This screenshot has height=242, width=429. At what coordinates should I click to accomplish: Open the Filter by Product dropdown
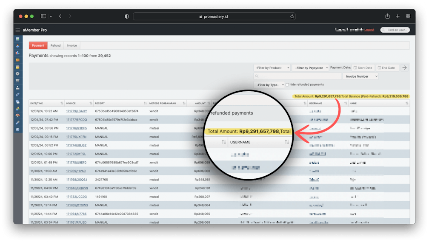point(272,68)
